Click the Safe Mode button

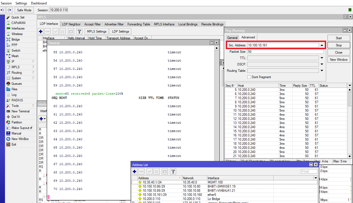[24, 10]
